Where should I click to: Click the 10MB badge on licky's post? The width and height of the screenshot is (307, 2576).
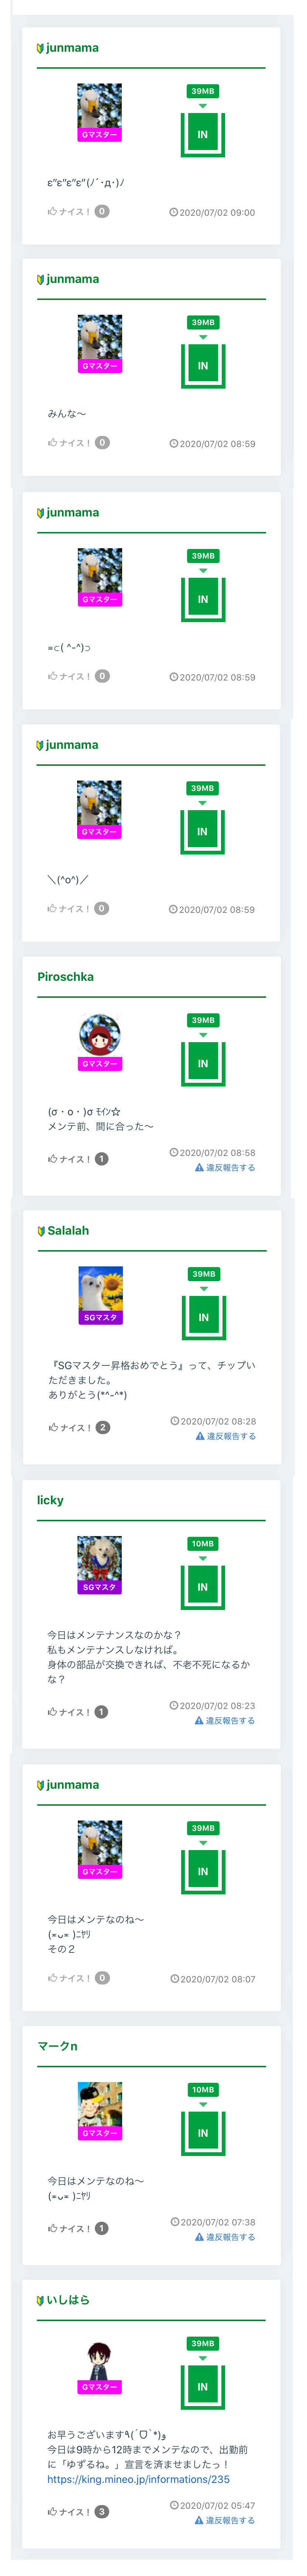coord(203,1544)
